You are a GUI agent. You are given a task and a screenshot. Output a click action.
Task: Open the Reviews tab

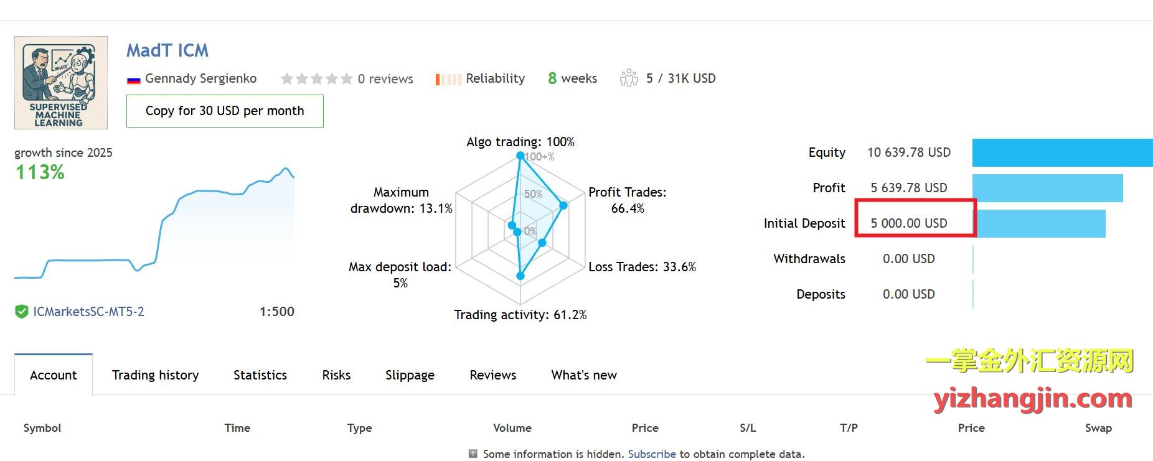(x=492, y=375)
